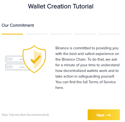125x122 pixels.
Task: Click the 'Terms of Service' text
Action: click(102, 82)
